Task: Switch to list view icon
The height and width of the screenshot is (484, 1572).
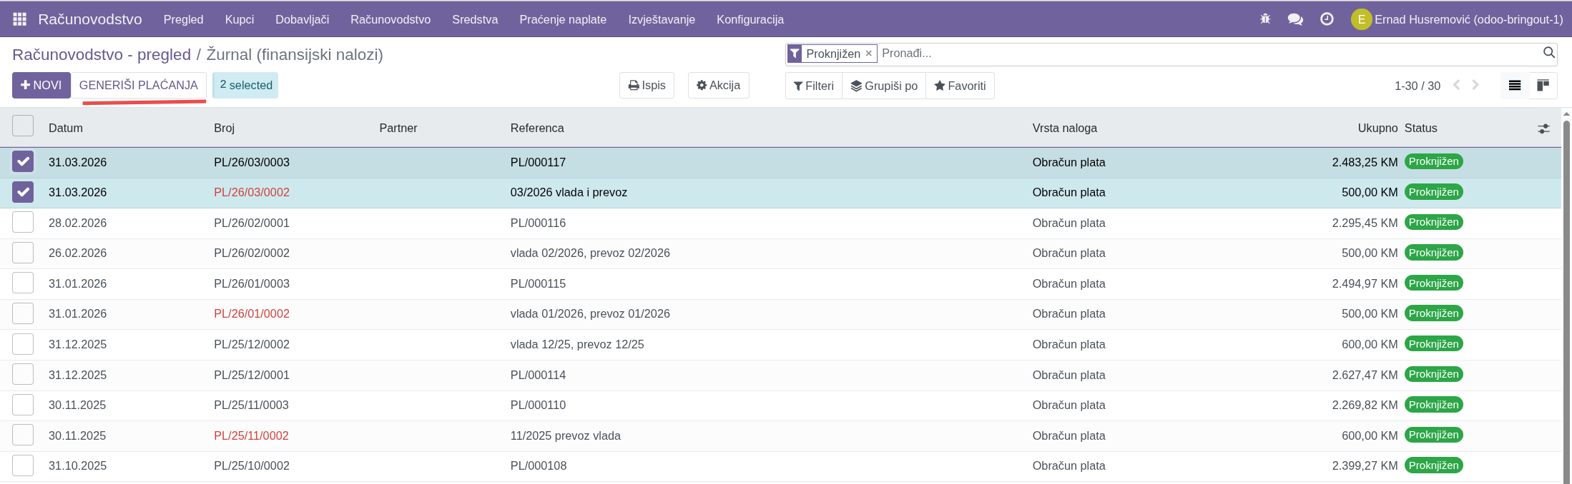Action: tap(1515, 86)
